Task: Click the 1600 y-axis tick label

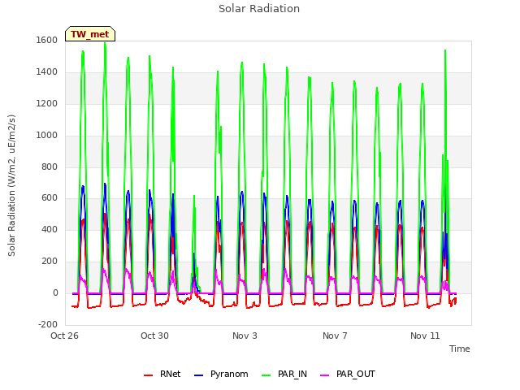Action: tap(47, 40)
